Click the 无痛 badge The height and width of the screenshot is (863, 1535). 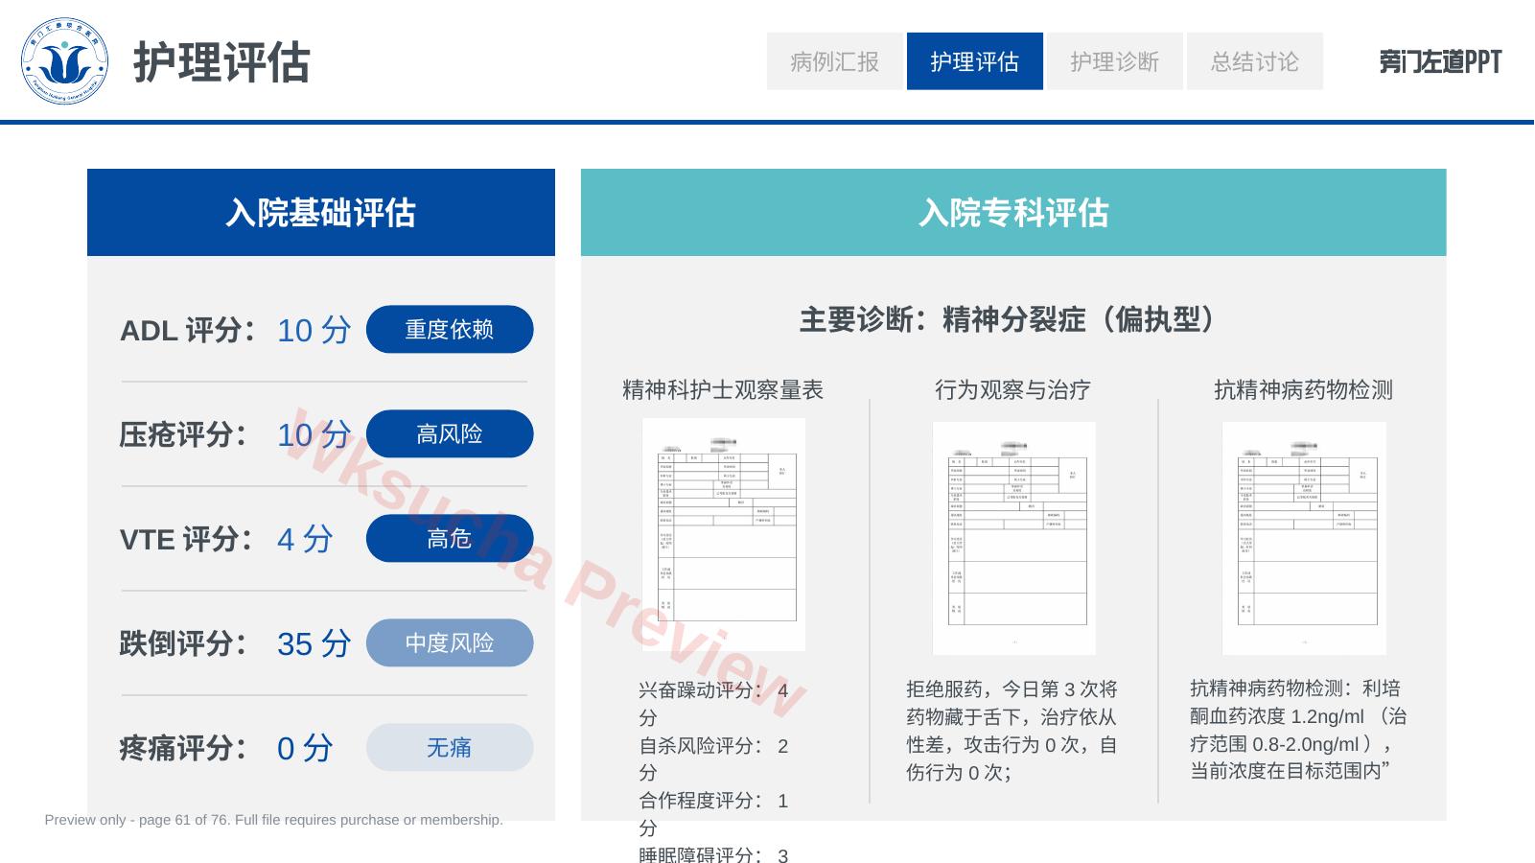(x=450, y=748)
